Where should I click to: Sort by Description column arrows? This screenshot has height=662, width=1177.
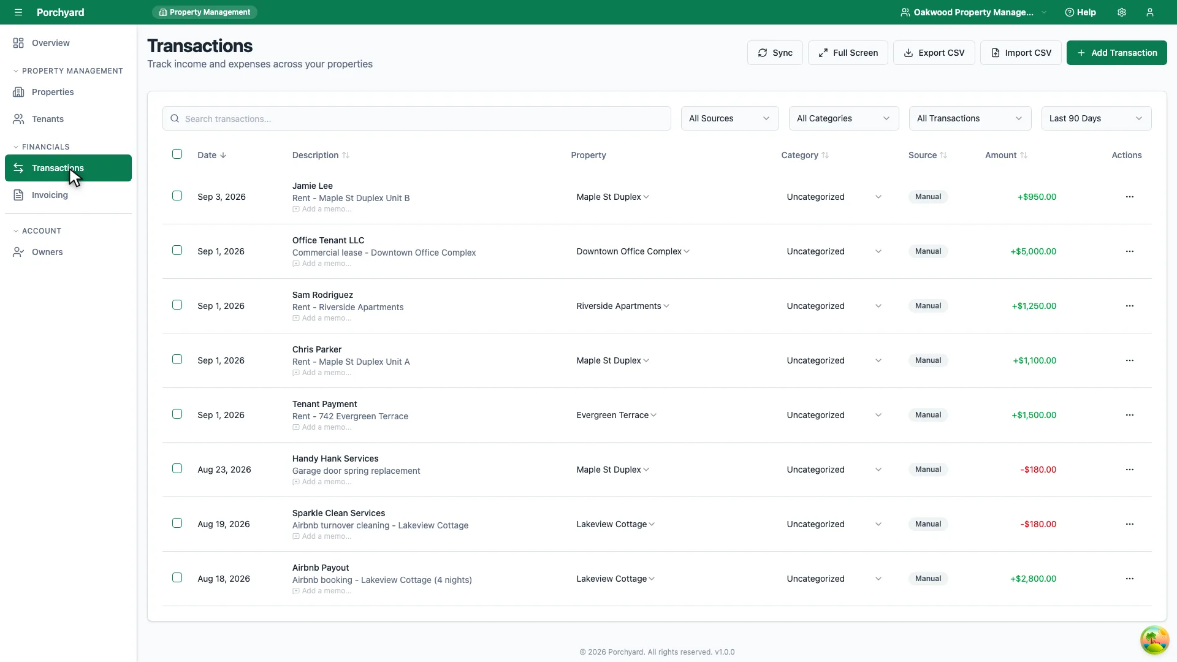346,155
